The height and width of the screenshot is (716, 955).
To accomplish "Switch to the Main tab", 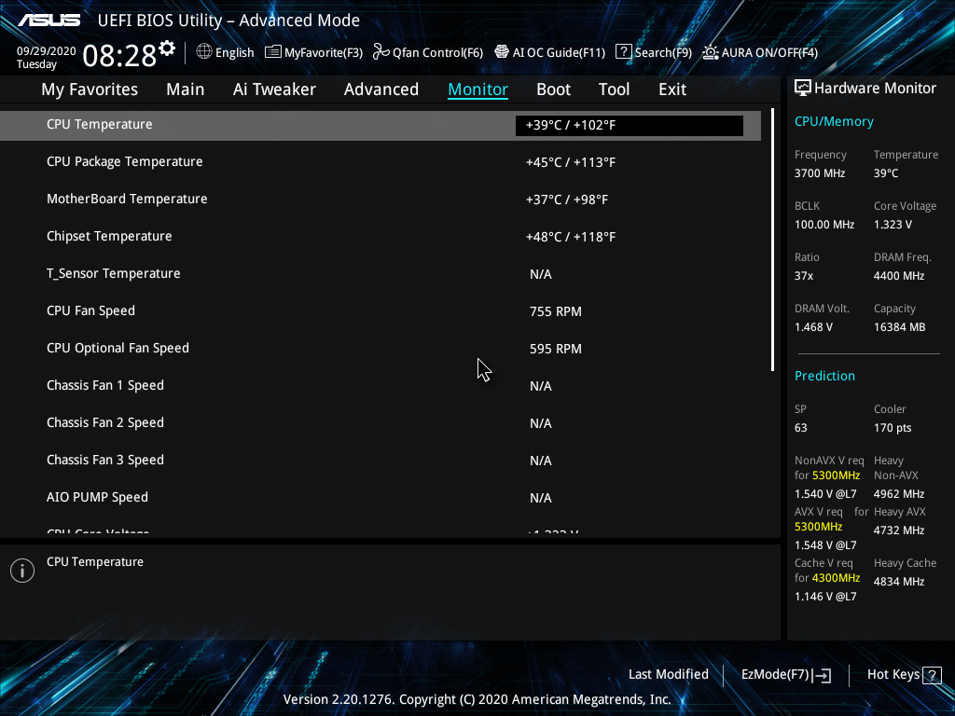I will tap(186, 89).
